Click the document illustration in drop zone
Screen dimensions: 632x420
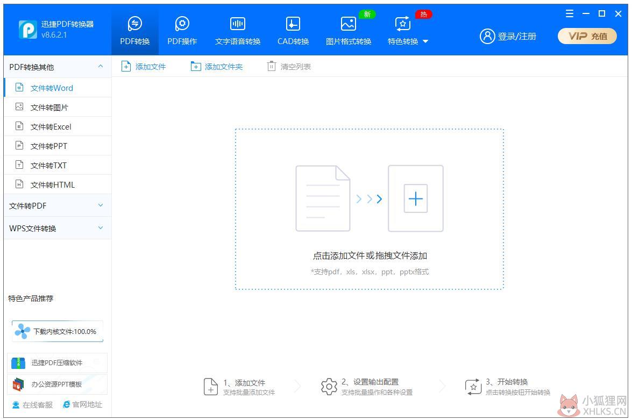click(323, 198)
